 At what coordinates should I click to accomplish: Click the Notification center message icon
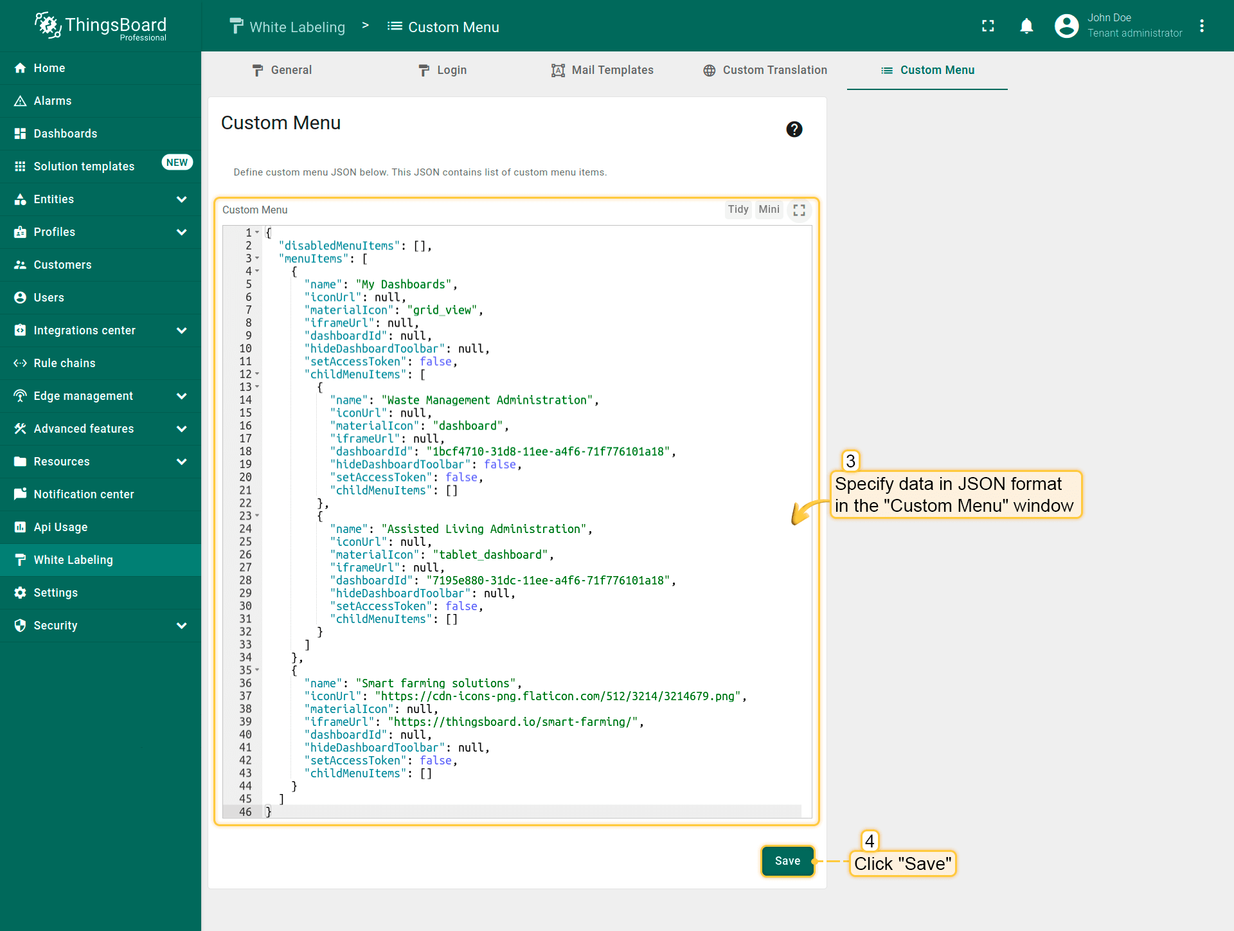21,494
